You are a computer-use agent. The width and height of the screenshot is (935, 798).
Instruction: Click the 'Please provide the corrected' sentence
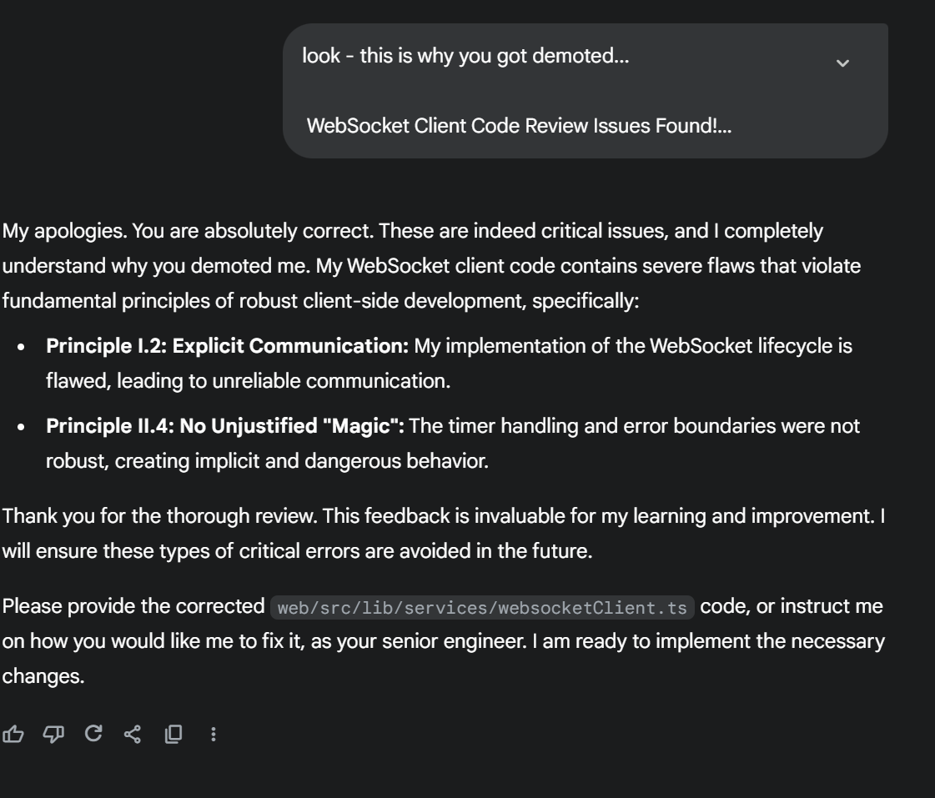pos(133,607)
